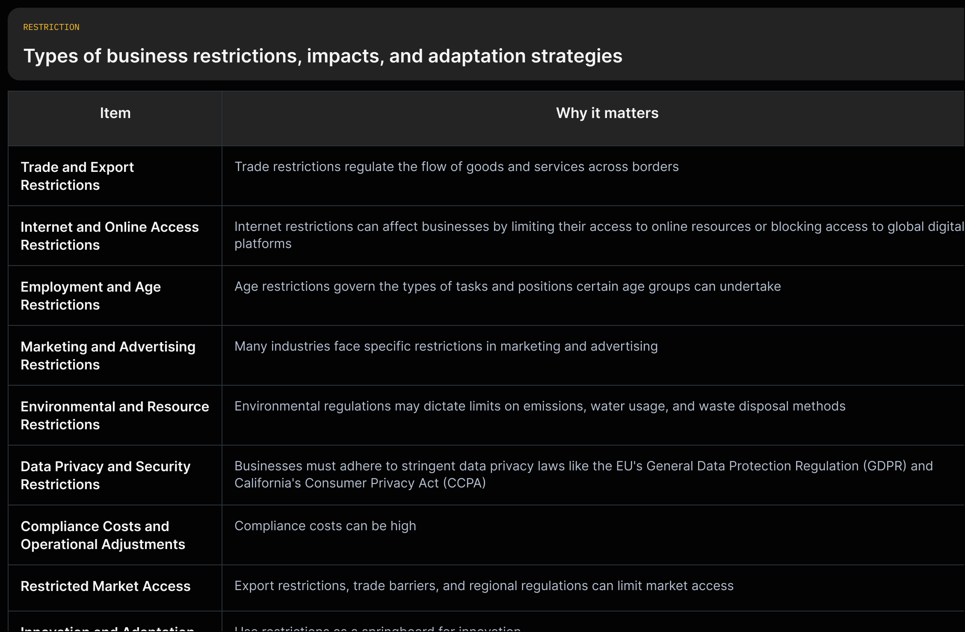The height and width of the screenshot is (632, 965).
Task: Click text 'Age restrictions govern the types of tasks'
Action: coord(361,286)
